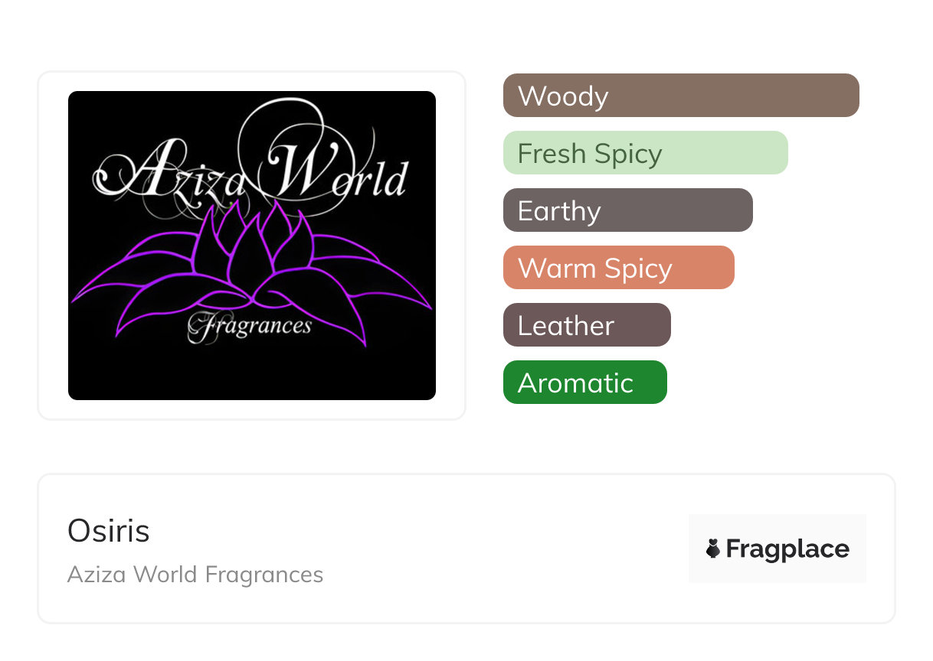Click the 'Aromatic' label text
This screenshot has width=933, height=661.
(576, 383)
